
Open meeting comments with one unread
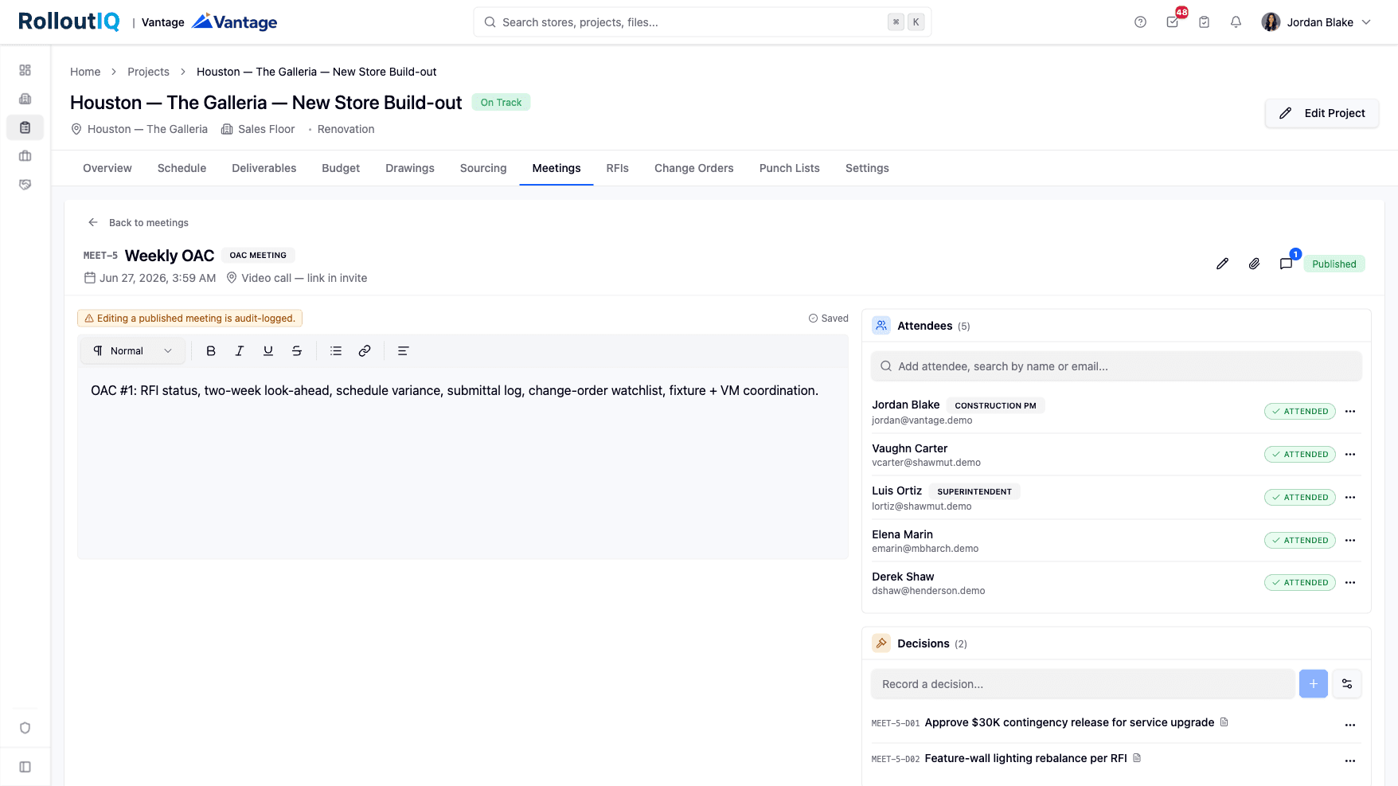pos(1287,264)
